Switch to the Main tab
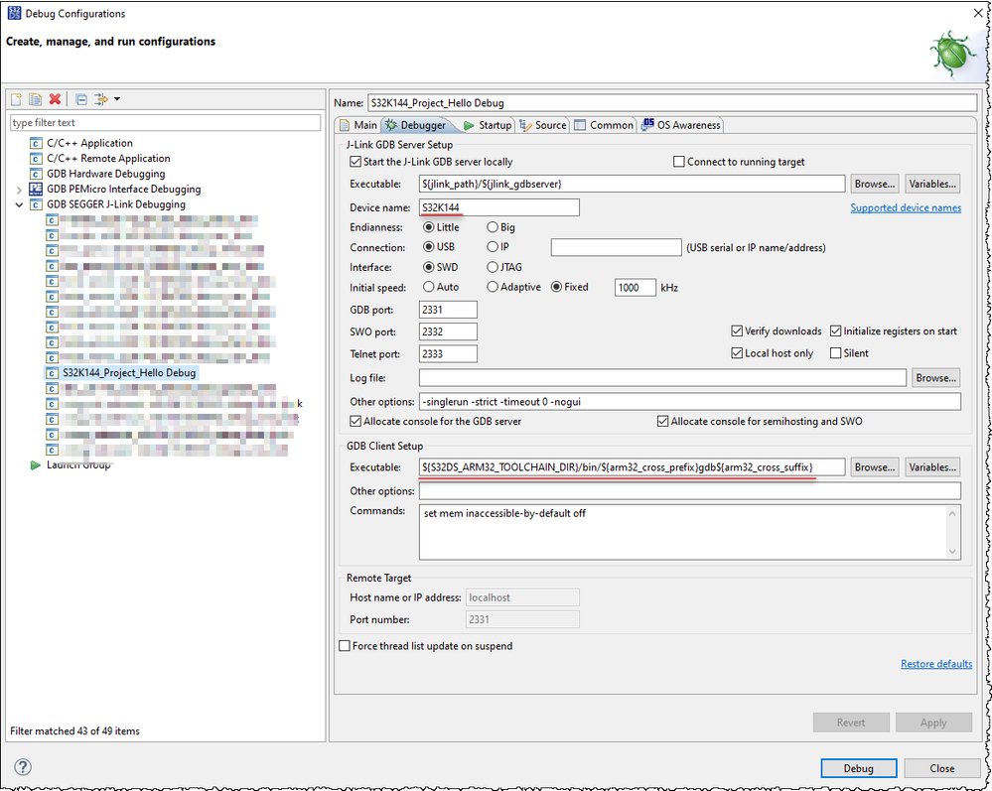 coord(358,125)
